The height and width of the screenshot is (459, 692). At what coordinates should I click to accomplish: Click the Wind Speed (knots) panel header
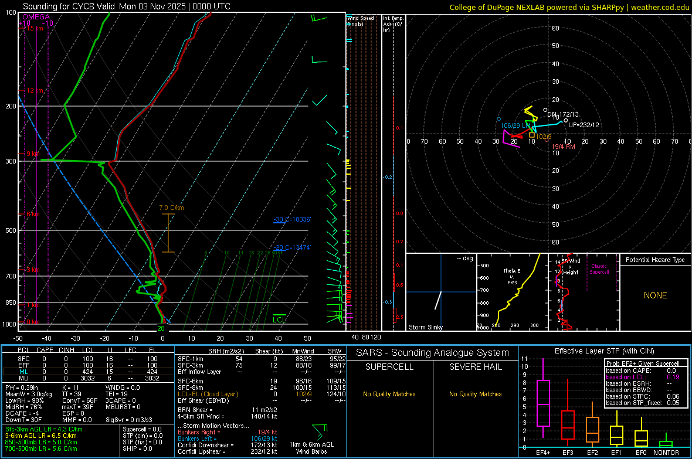click(x=361, y=21)
